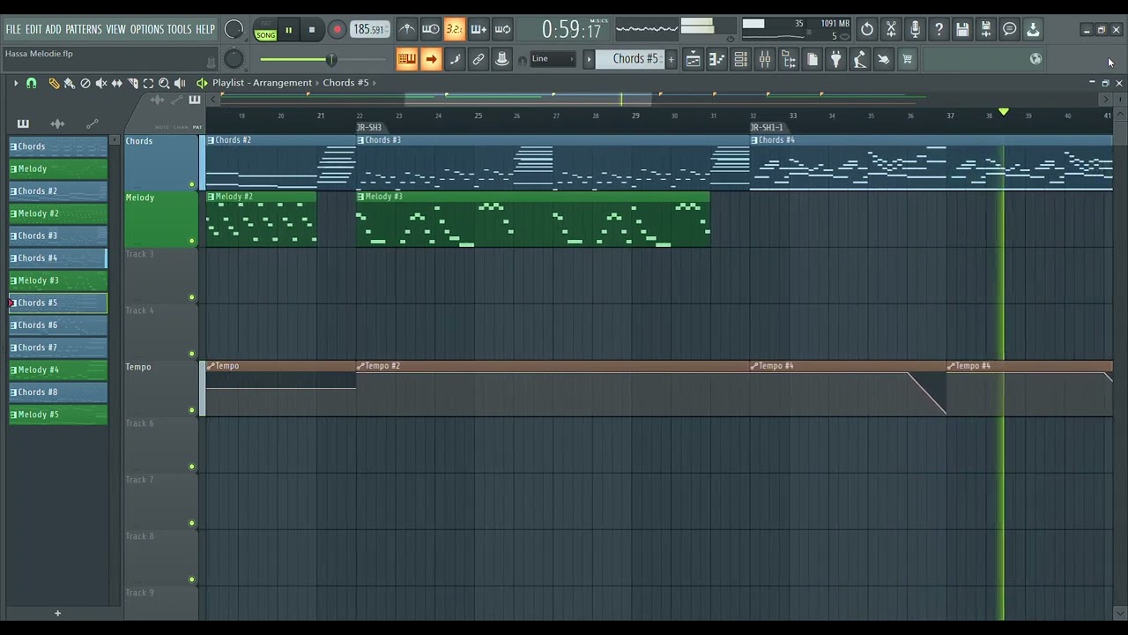Open the content library shopping cart

tap(908, 59)
